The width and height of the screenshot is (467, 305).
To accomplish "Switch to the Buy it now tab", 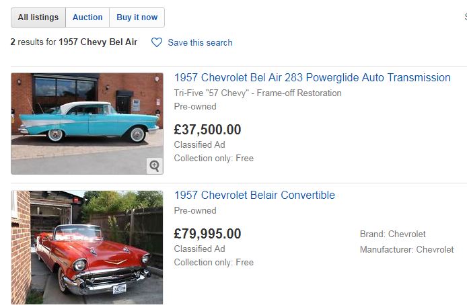I will (137, 17).
